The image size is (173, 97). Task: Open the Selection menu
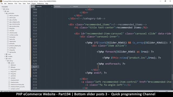tap(10, 4)
